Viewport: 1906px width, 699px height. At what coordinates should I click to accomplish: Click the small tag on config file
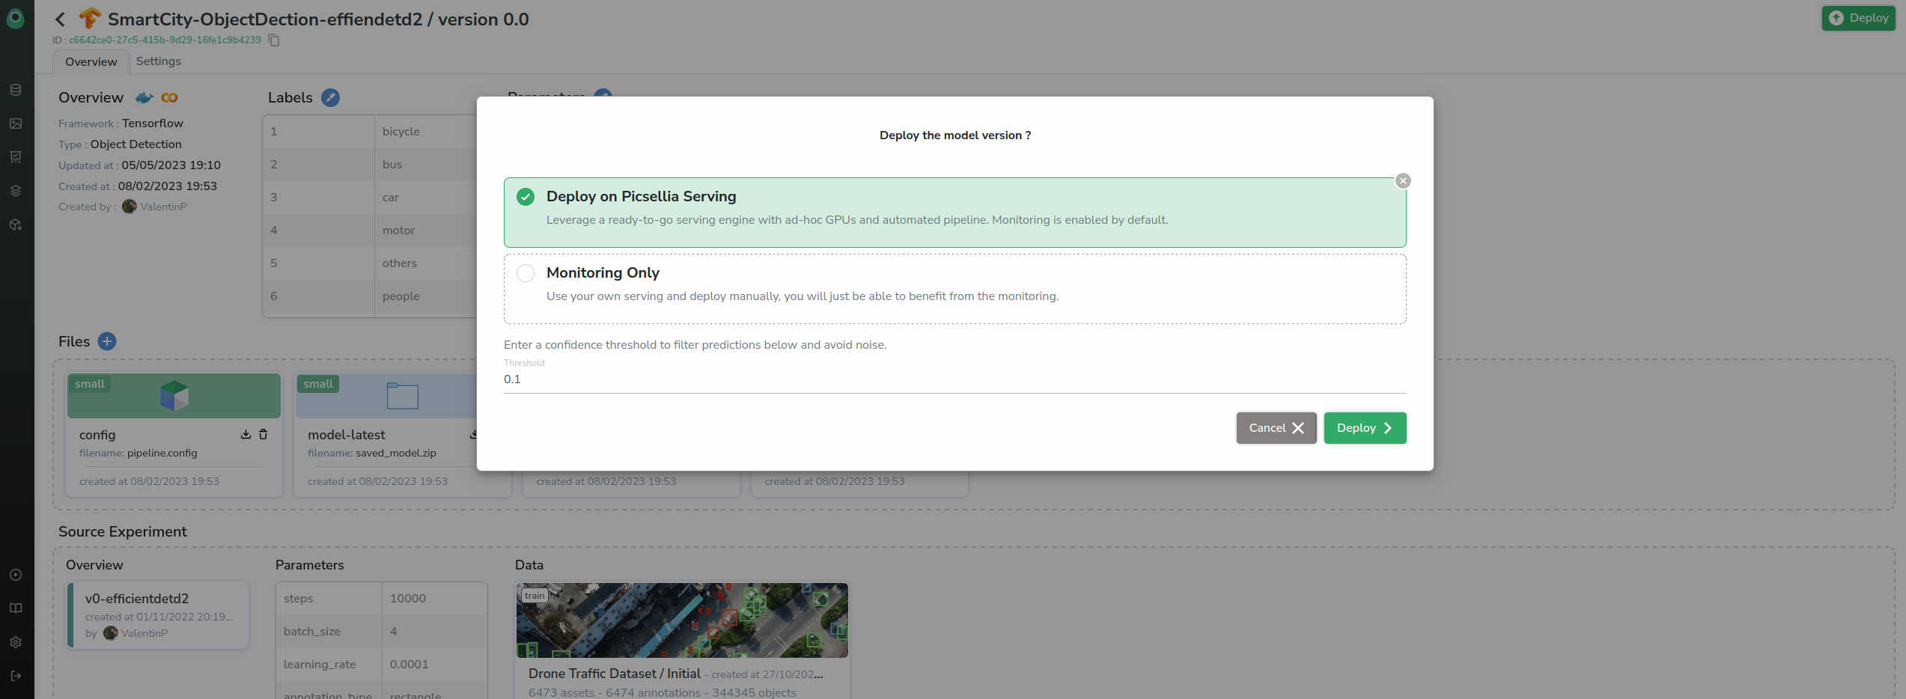pyautogui.click(x=90, y=384)
